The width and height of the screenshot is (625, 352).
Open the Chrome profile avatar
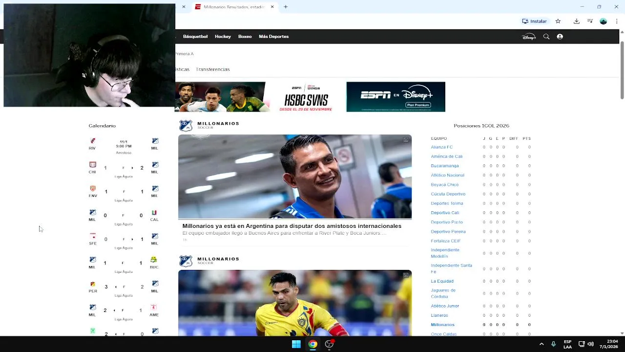[604, 21]
